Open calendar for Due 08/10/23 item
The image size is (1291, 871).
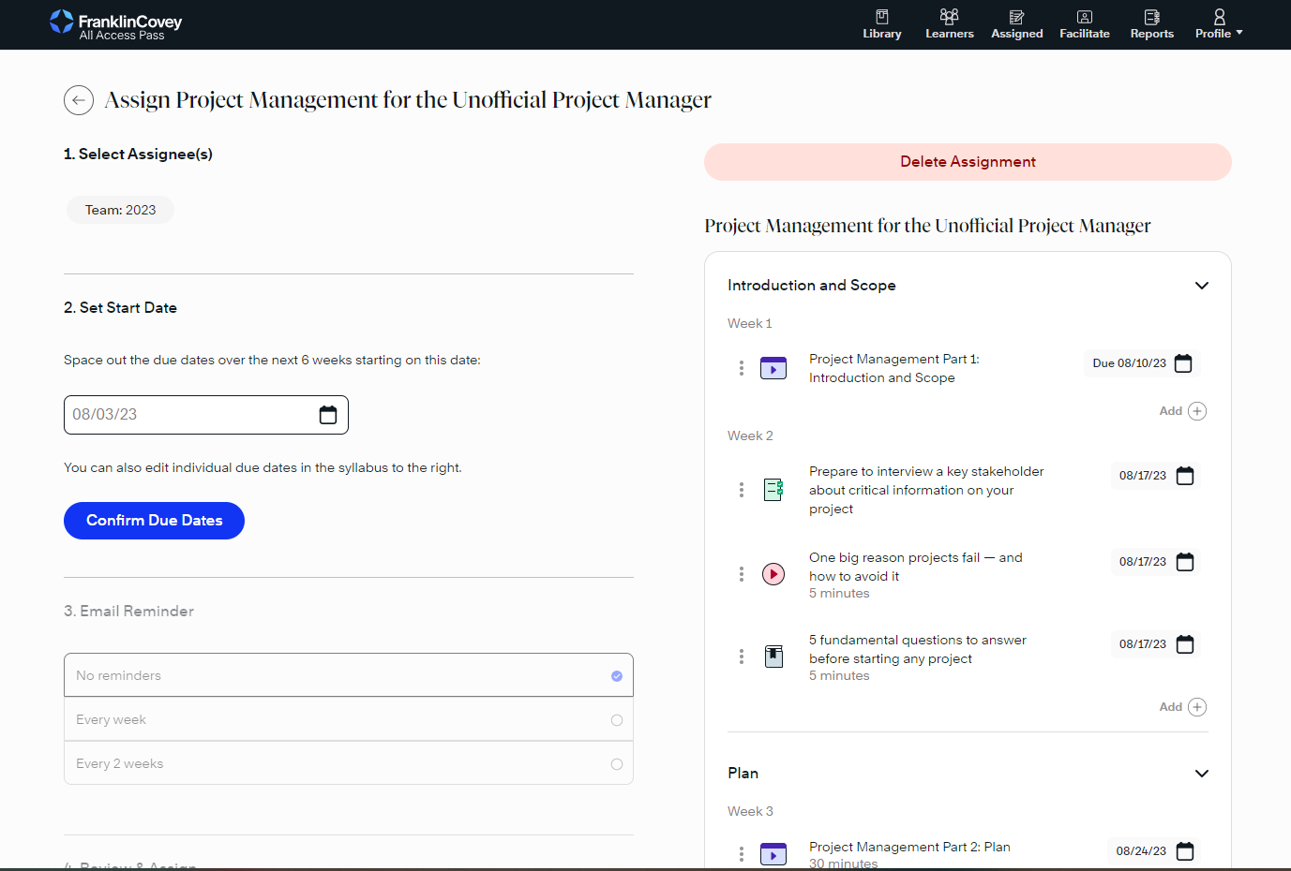click(x=1183, y=363)
